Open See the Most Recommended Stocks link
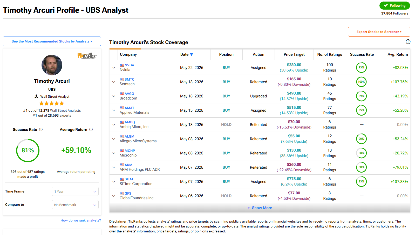 click(52, 41)
